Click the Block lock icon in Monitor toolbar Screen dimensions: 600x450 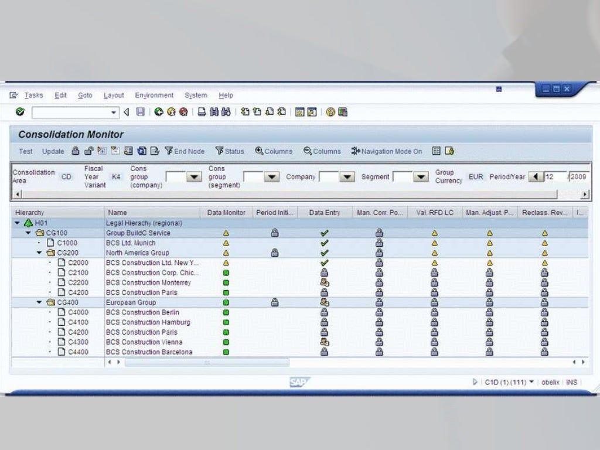coord(76,151)
